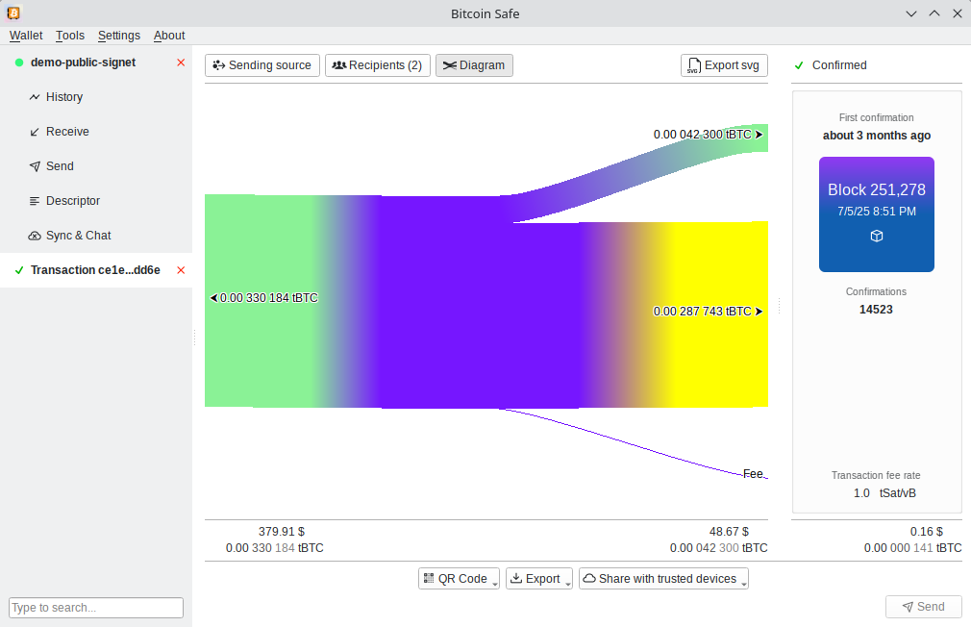971x627 pixels.
Task: Click the Block 251,278 card
Action: tap(876, 214)
